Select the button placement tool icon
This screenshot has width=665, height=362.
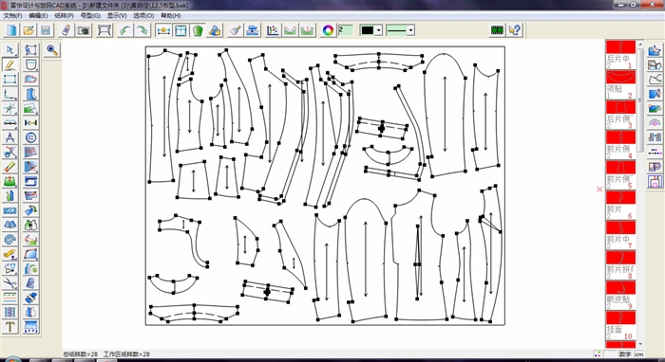30,137
